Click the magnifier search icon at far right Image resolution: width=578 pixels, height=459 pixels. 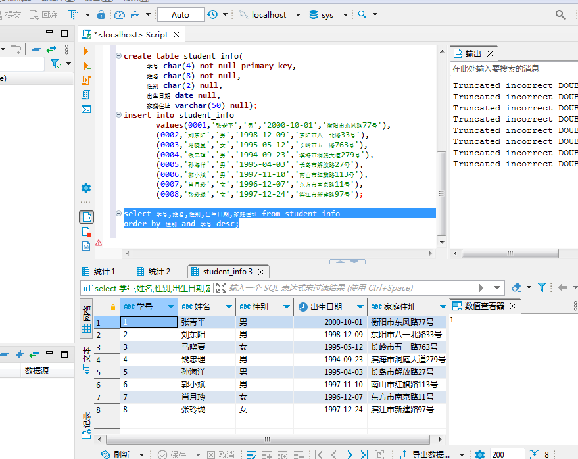click(560, 14)
